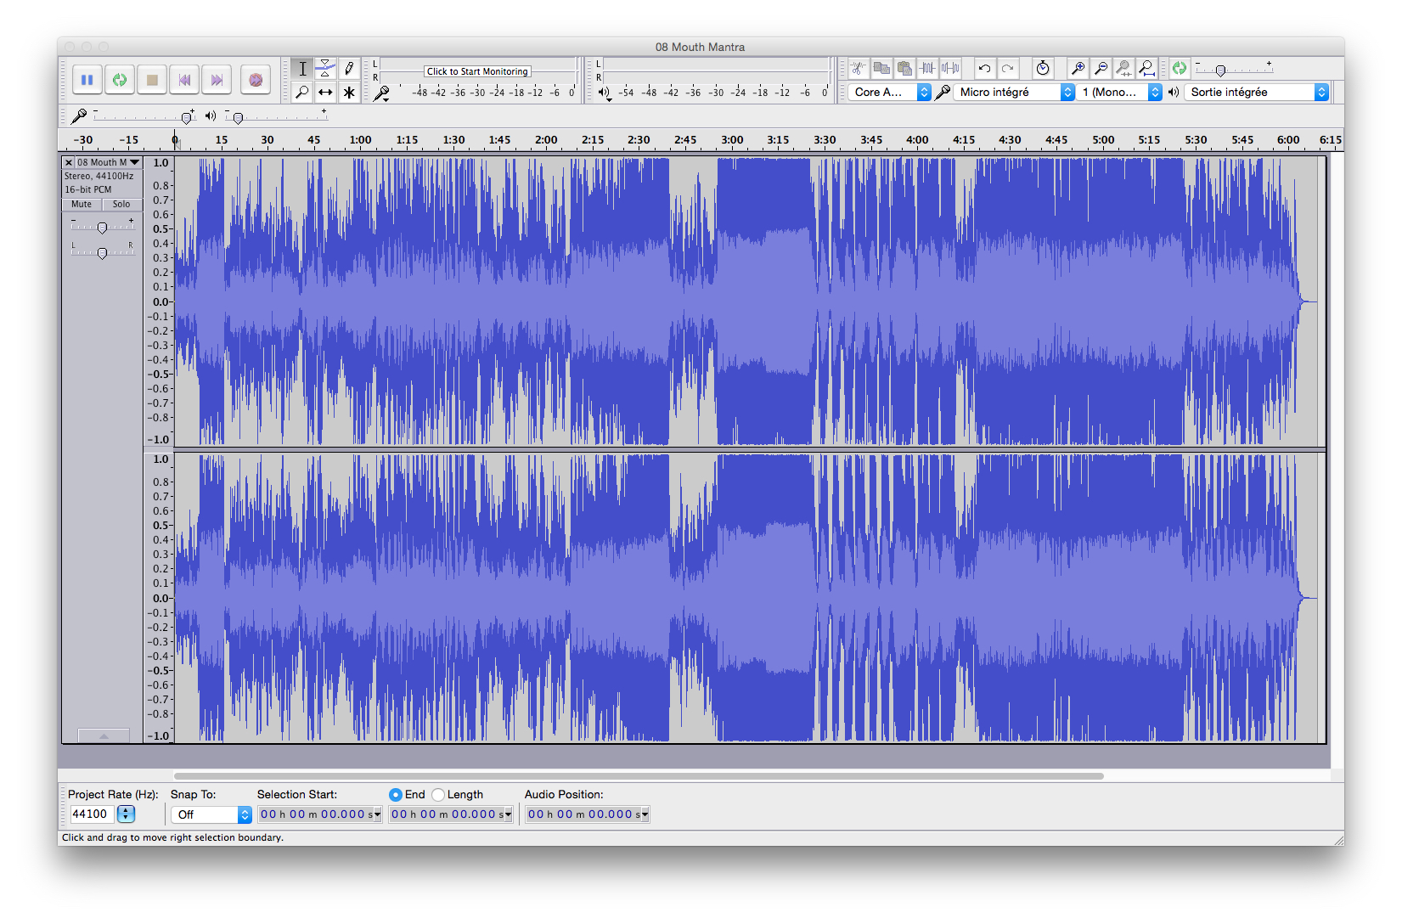1402x924 pixels.
Task: Skip to the end of the project
Action: tap(217, 79)
